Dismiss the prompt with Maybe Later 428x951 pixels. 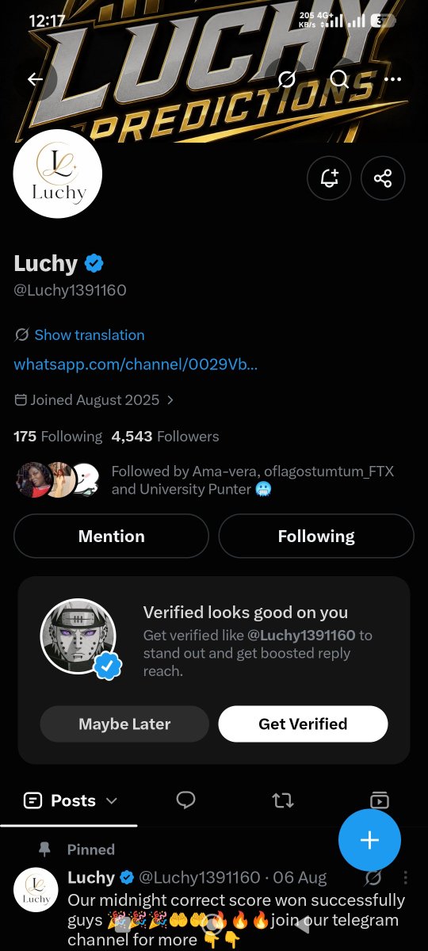coord(124,724)
